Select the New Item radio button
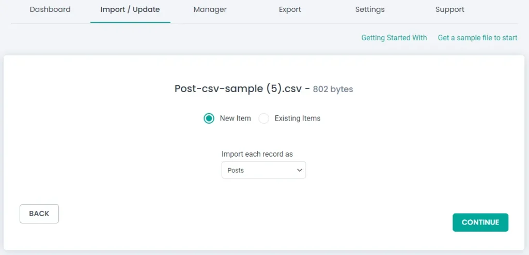Screen dimensions: 529x255 point(209,118)
